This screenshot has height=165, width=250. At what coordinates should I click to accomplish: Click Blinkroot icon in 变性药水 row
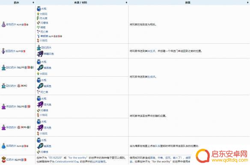click(38, 23)
